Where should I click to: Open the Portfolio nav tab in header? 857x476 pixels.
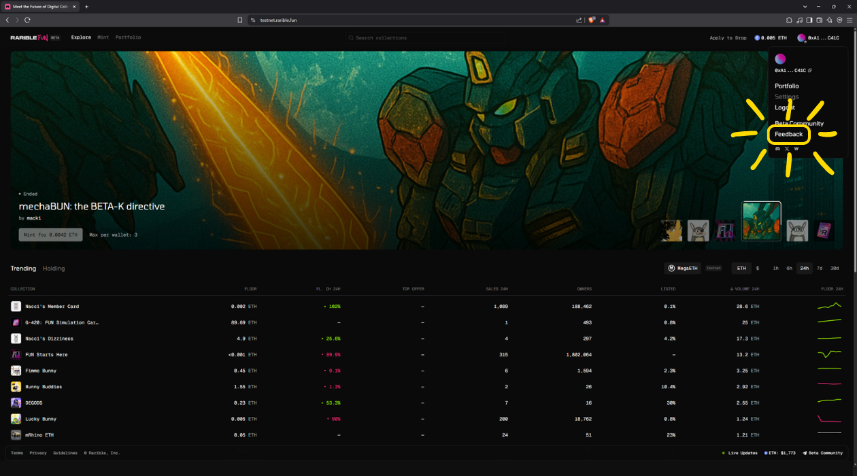pos(129,37)
